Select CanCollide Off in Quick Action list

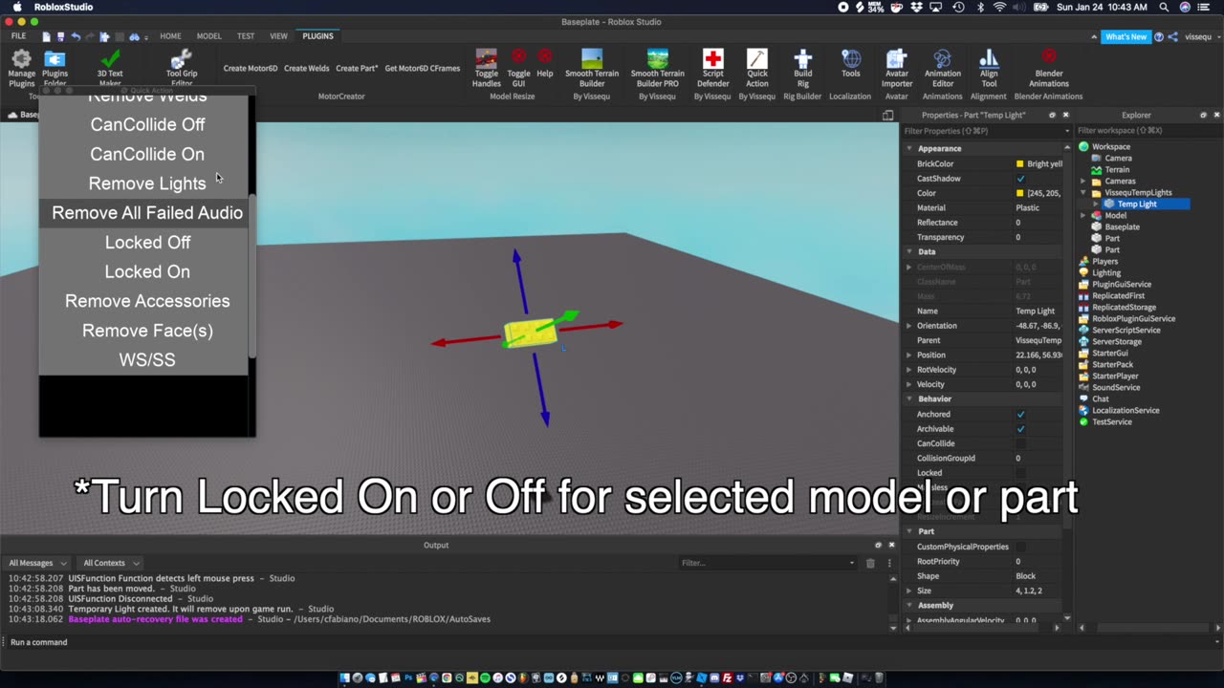pos(147,124)
